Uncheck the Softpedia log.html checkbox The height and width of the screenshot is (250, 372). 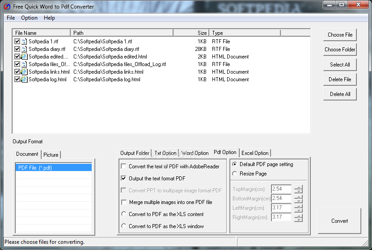[x=17, y=79]
